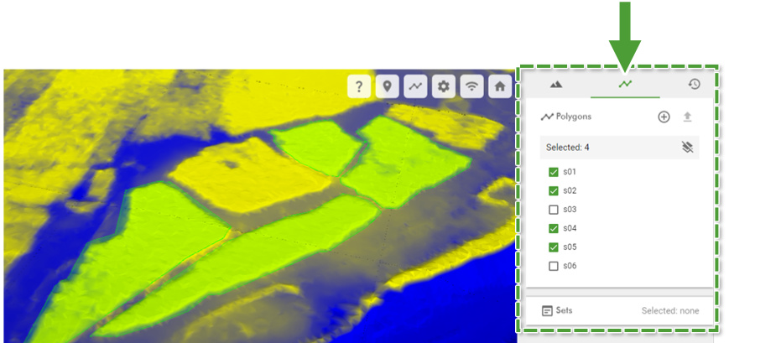Reset view with the home button

tap(500, 86)
